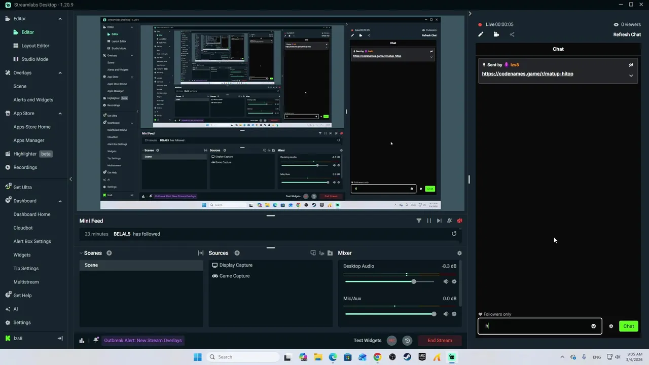649x365 pixels.
Task: Open Alerts and Widgets in sidebar
Action: click(x=33, y=99)
